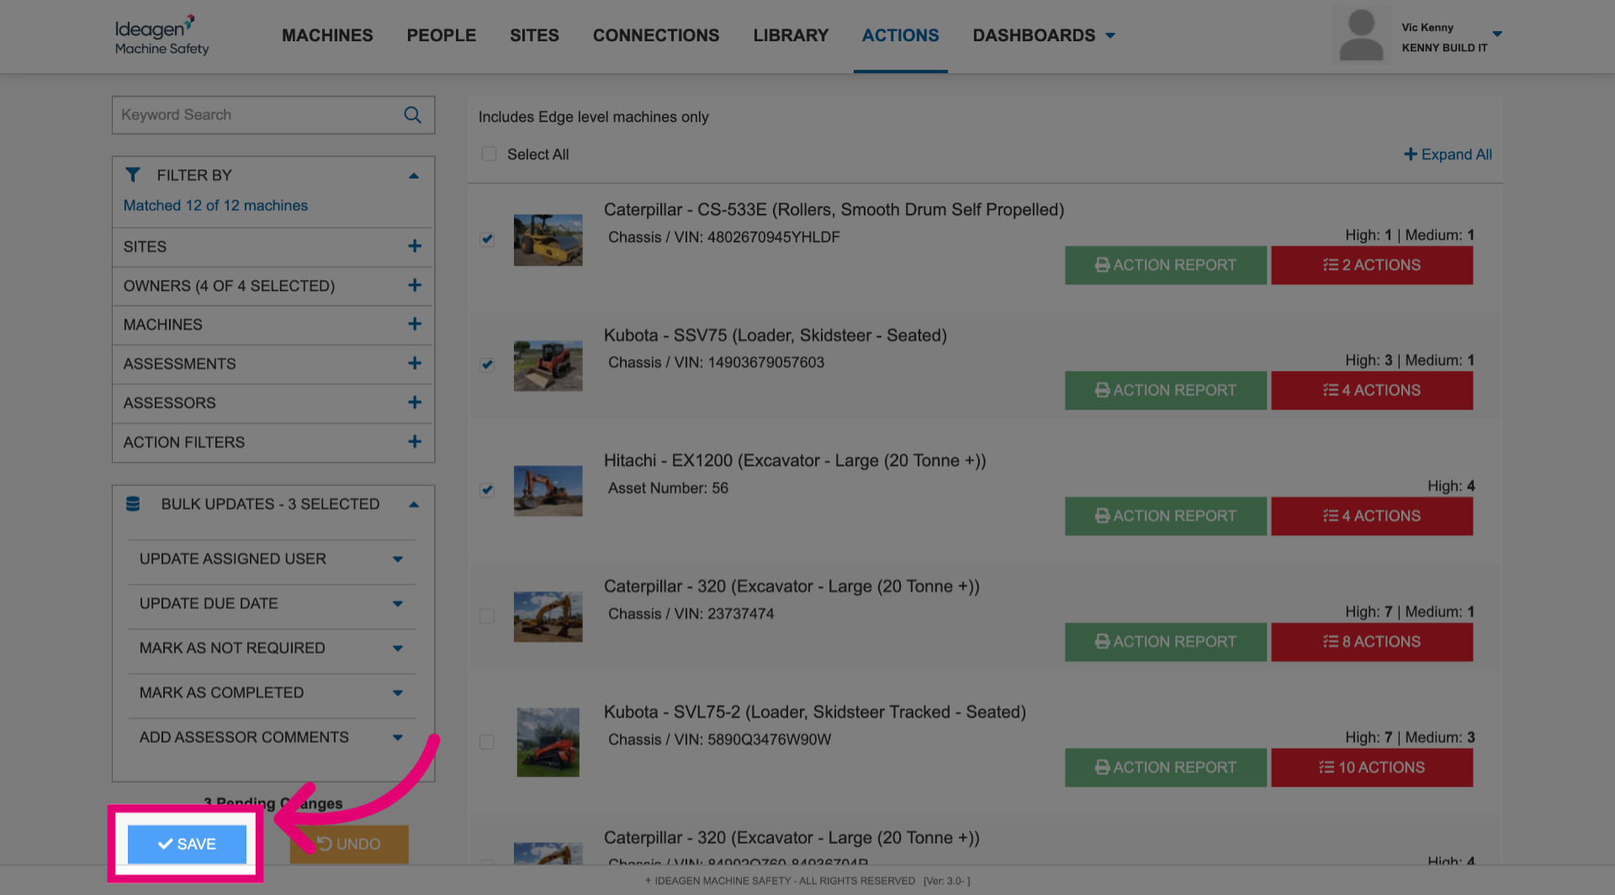The height and width of the screenshot is (895, 1615).
Task: Click the Kubota SSV75 skidsteer thumbnail
Action: point(548,366)
